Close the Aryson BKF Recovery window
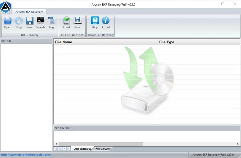Screen dimensions: 241x158 234,4
